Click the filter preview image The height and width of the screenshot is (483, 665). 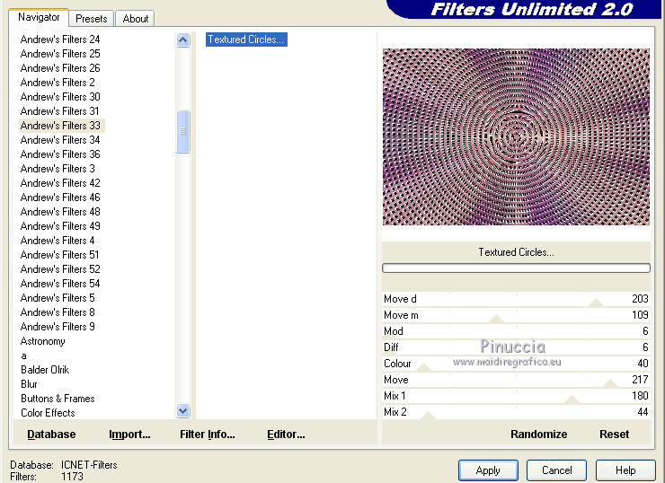[516, 136]
